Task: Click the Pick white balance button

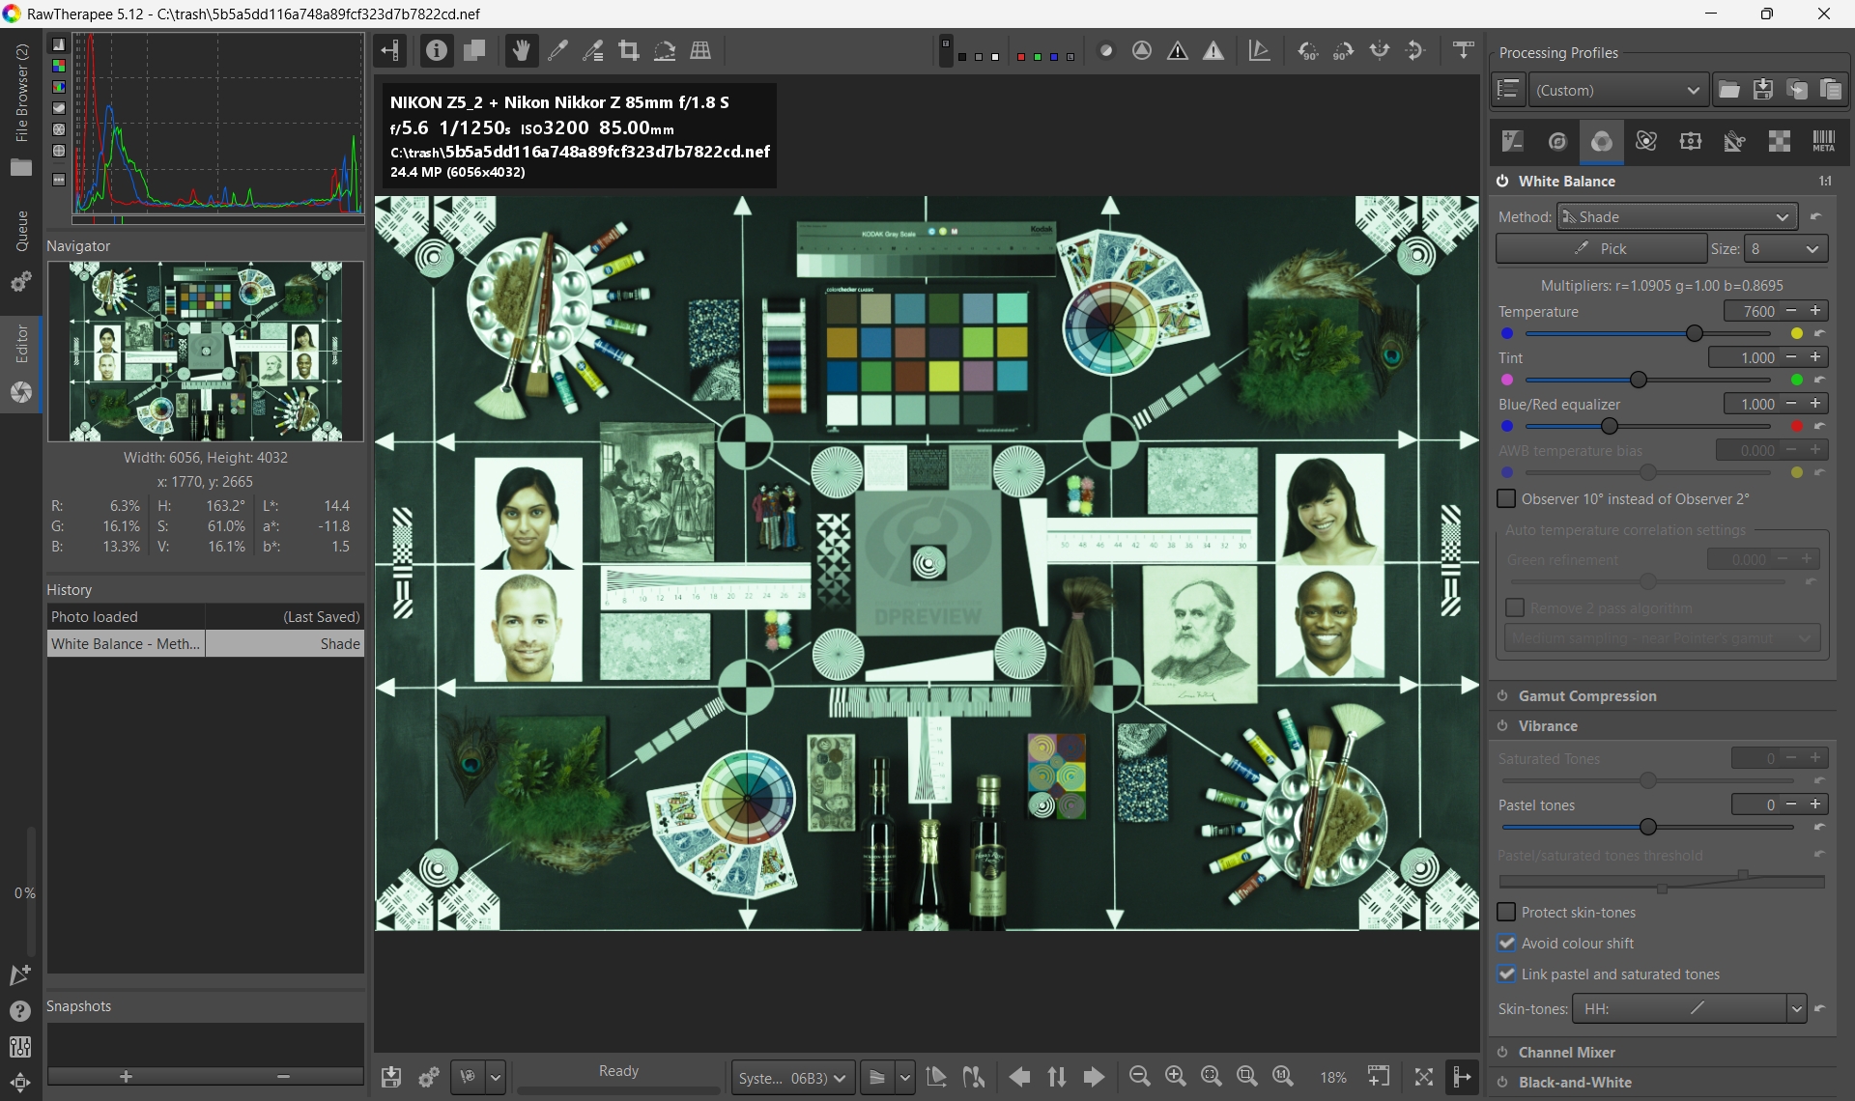Action: pyautogui.click(x=1601, y=249)
